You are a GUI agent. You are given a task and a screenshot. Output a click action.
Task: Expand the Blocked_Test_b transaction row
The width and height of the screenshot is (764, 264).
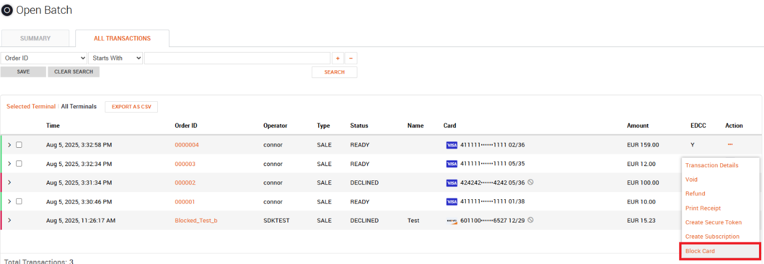(x=9, y=220)
